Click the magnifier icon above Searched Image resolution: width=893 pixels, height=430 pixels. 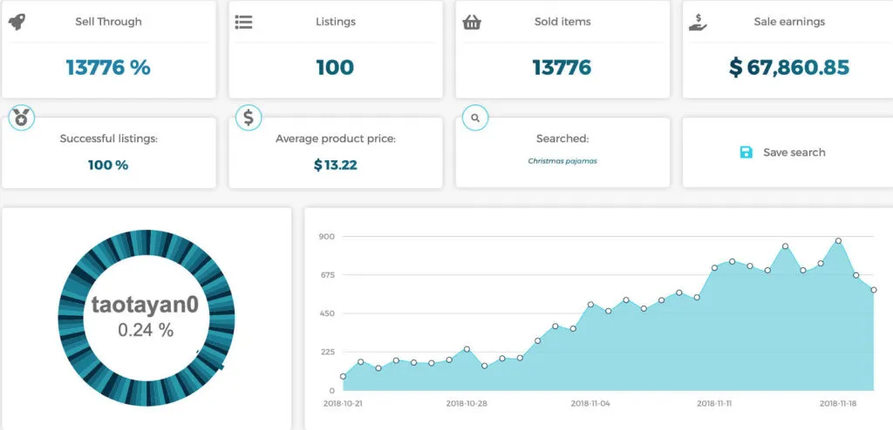click(x=475, y=117)
